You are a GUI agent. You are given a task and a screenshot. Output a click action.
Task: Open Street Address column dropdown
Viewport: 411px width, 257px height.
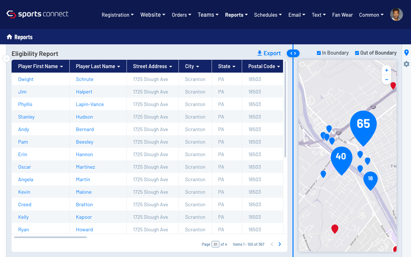point(171,66)
